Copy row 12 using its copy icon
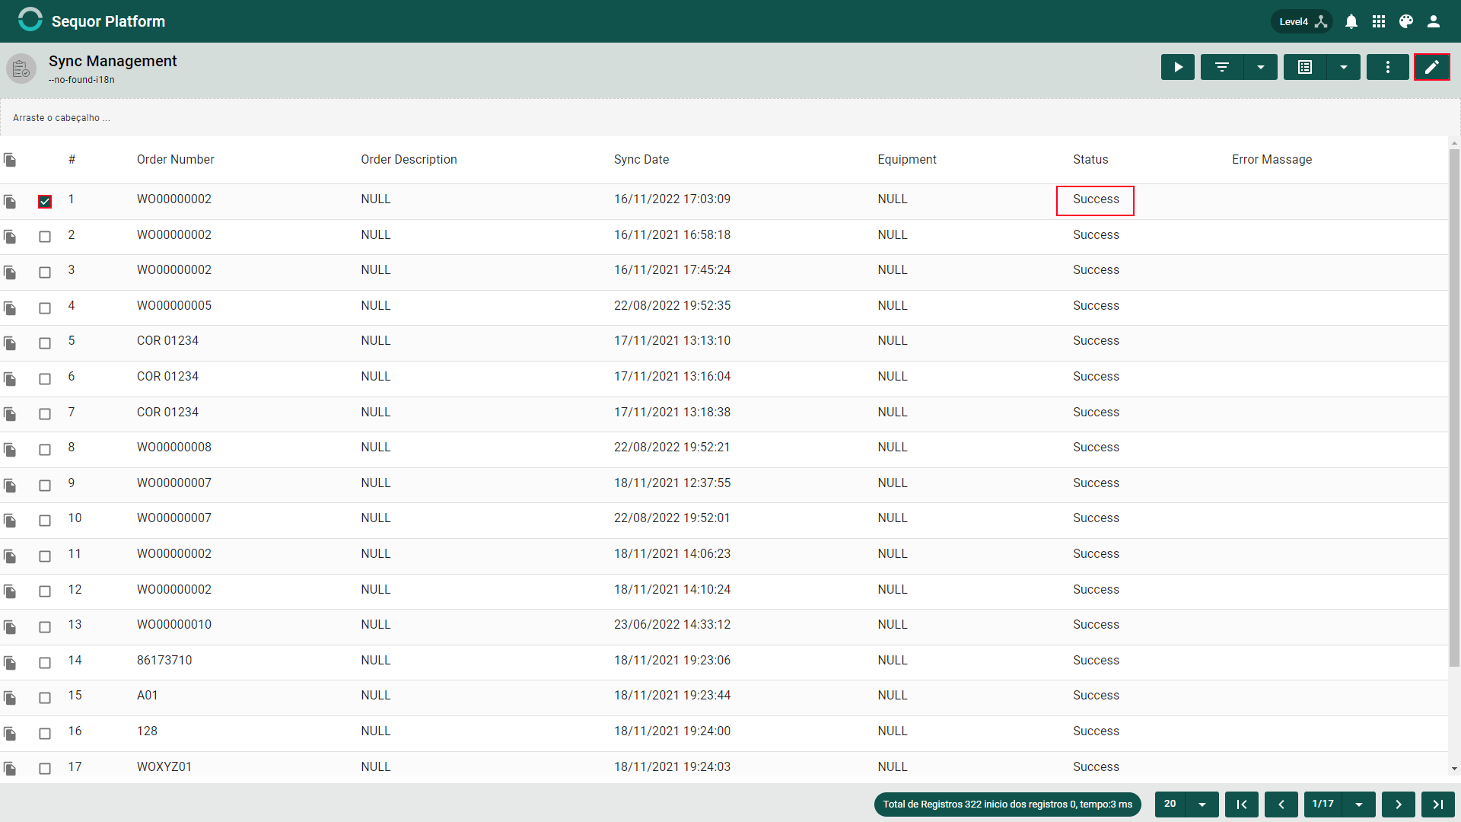 point(10,591)
